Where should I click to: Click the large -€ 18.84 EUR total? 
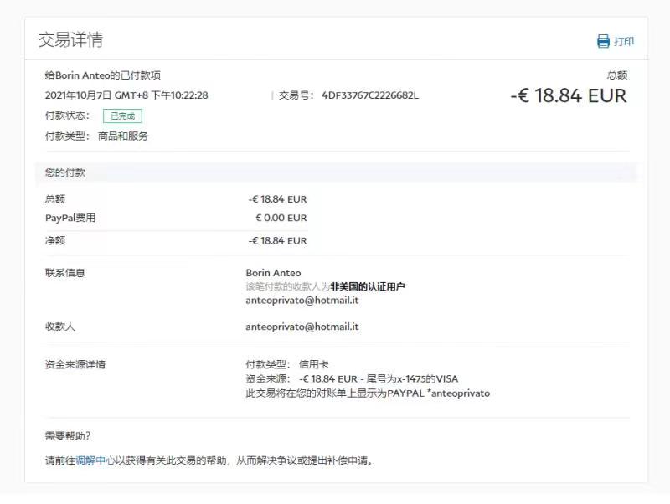coord(568,95)
